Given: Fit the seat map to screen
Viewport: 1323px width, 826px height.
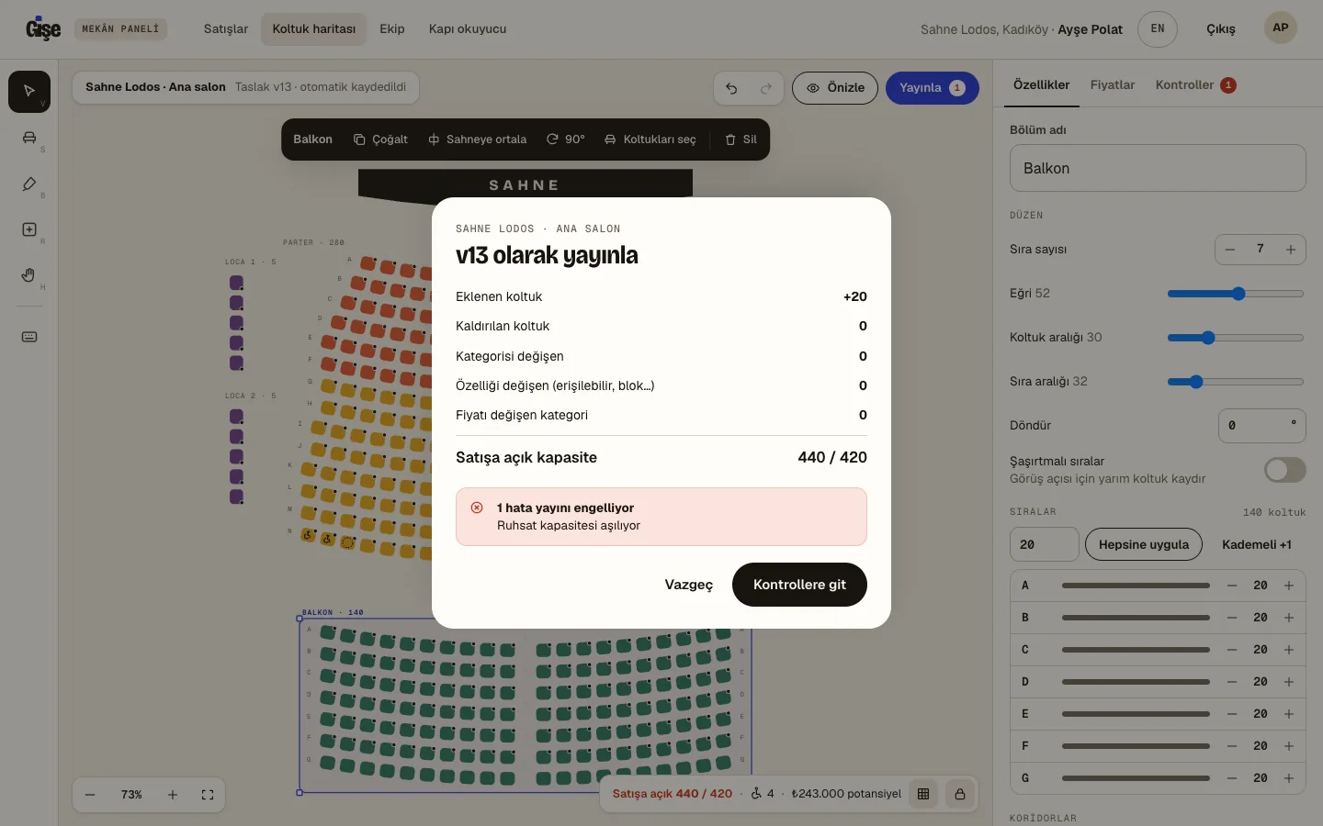Looking at the screenshot, I should pos(208,795).
